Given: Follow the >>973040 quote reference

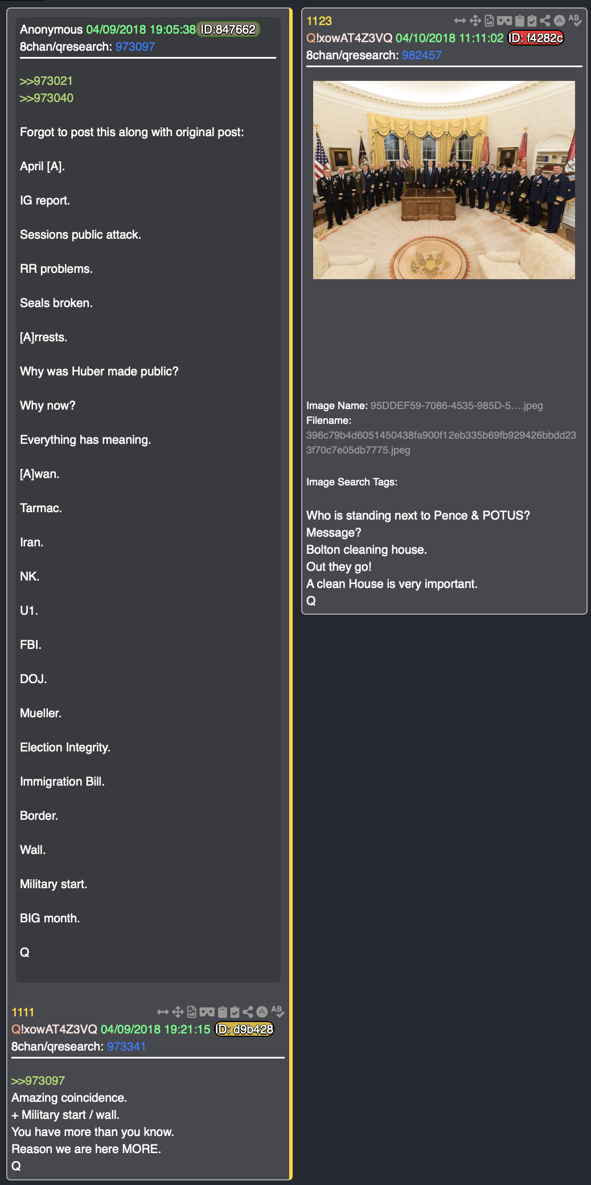Looking at the screenshot, I should pyautogui.click(x=46, y=98).
